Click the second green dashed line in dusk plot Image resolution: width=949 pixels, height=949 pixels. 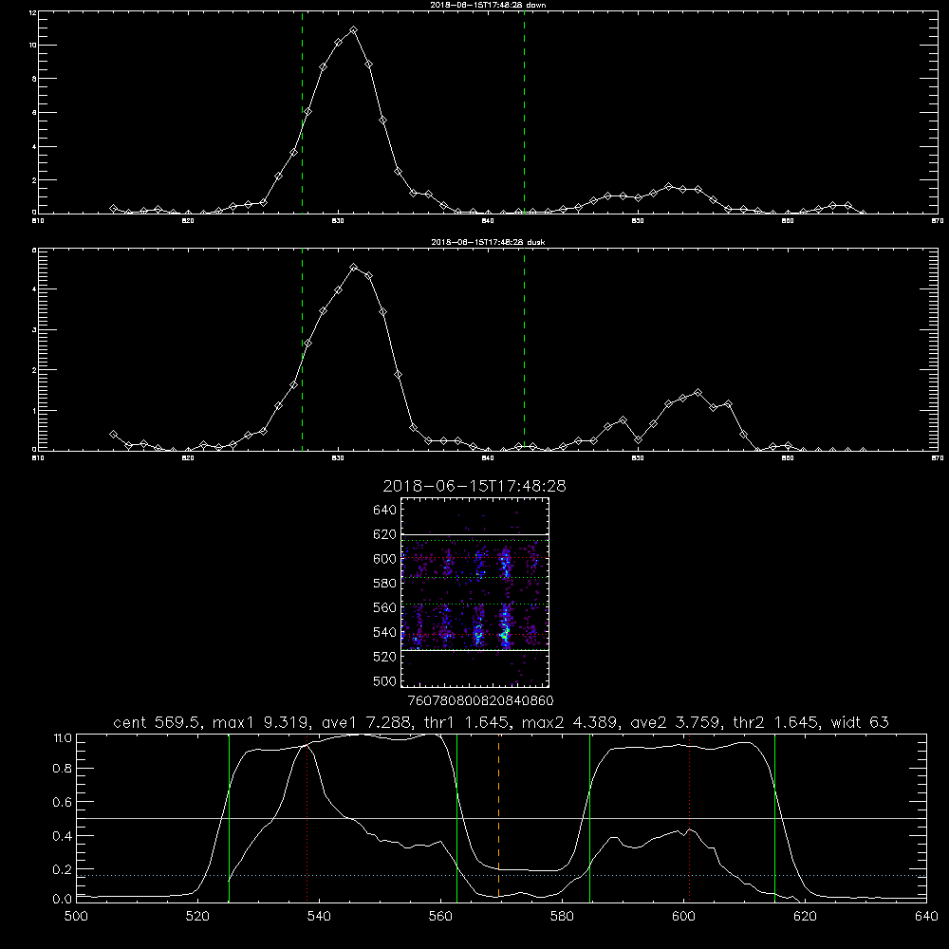point(524,349)
